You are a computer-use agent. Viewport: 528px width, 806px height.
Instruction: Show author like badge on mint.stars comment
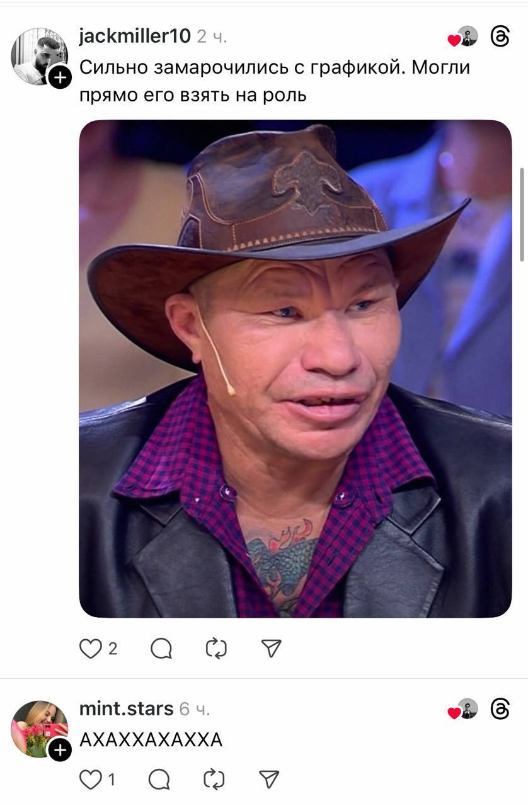tap(462, 710)
